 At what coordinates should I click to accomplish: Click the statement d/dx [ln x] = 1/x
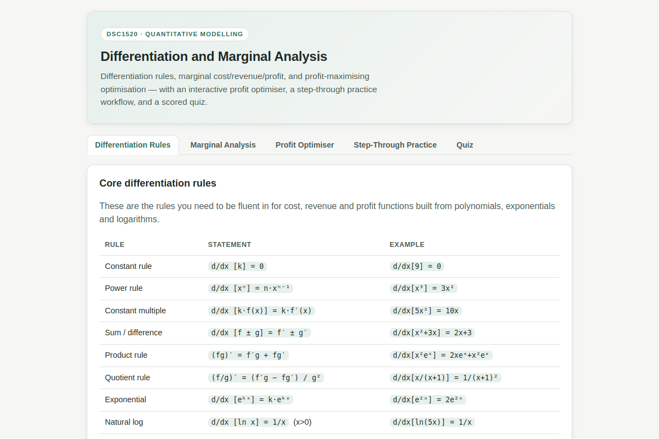click(x=248, y=422)
